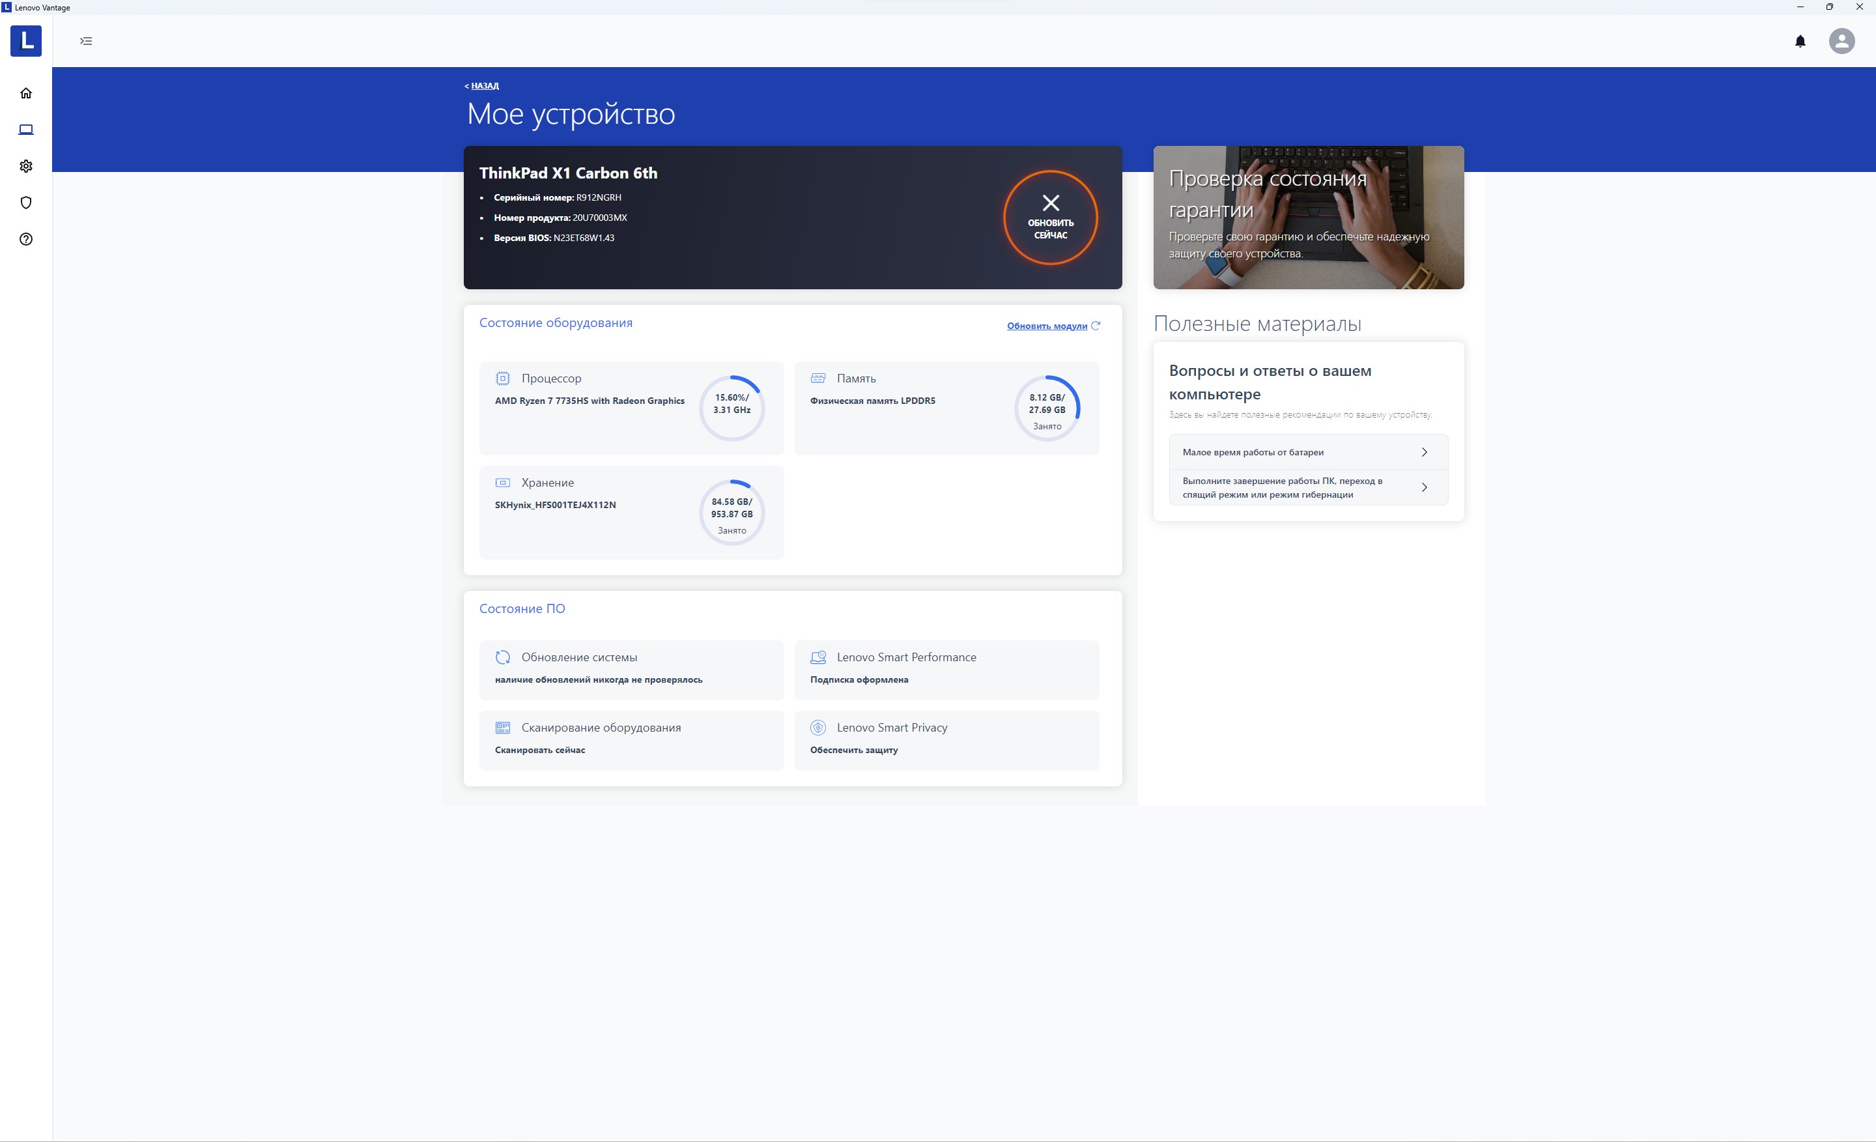
Task: Click the Lenovo Smart Performance icon
Action: pos(817,657)
